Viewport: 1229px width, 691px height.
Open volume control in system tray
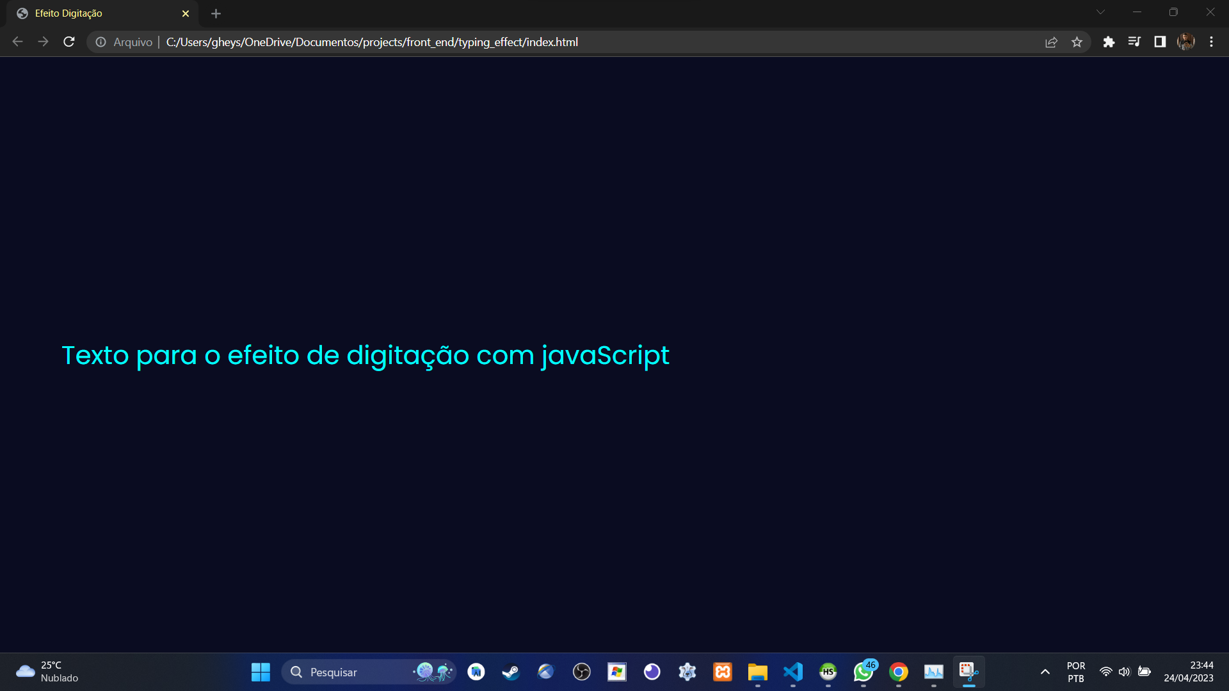1124,672
